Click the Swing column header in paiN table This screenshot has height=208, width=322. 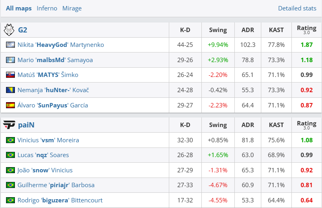(218, 125)
